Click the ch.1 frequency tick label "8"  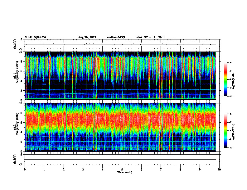pyautogui.click(x=22, y=61)
